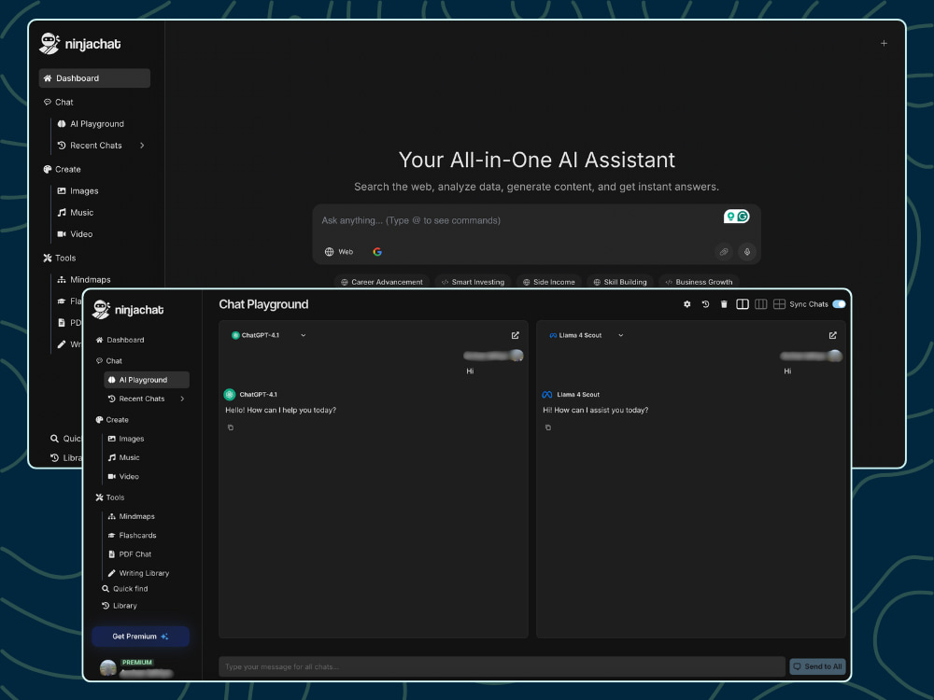Click the Send to All button

click(x=817, y=666)
